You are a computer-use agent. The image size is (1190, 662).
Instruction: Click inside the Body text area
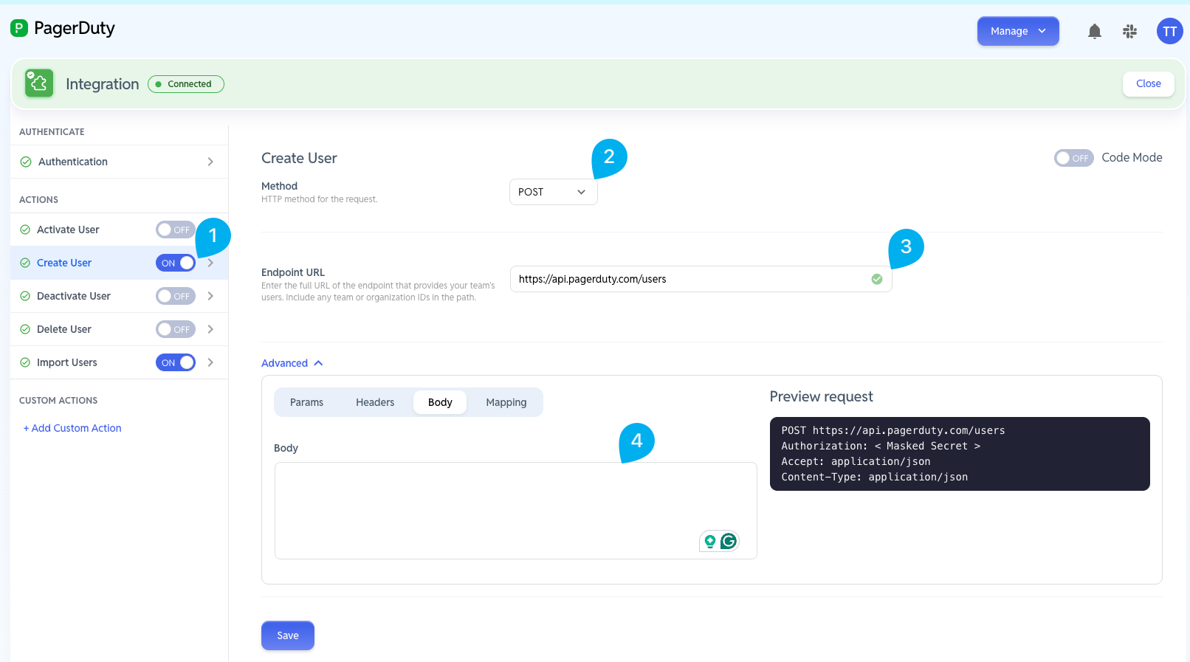coord(516,511)
